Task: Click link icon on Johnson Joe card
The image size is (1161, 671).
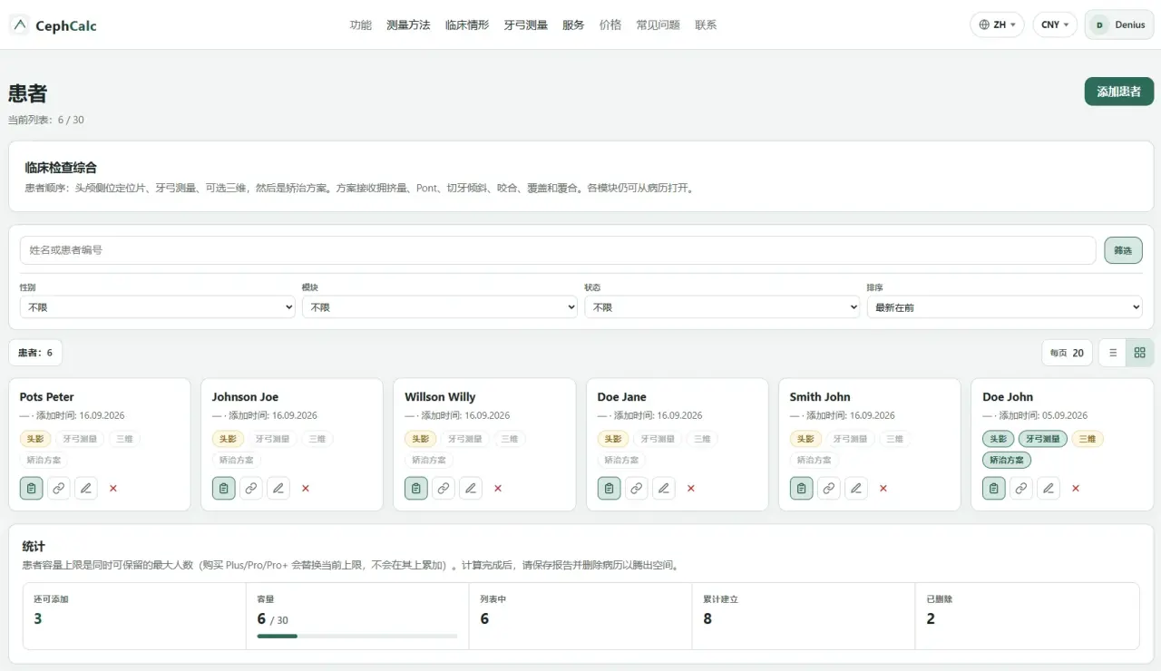Action: click(251, 488)
